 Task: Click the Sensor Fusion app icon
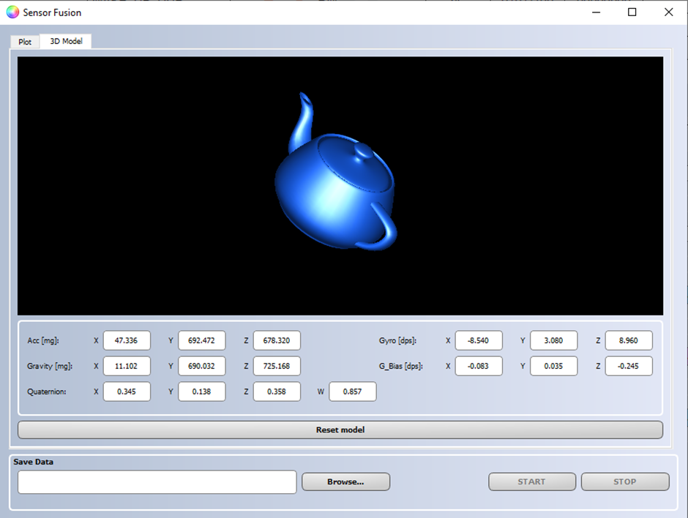(x=12, y=12)
